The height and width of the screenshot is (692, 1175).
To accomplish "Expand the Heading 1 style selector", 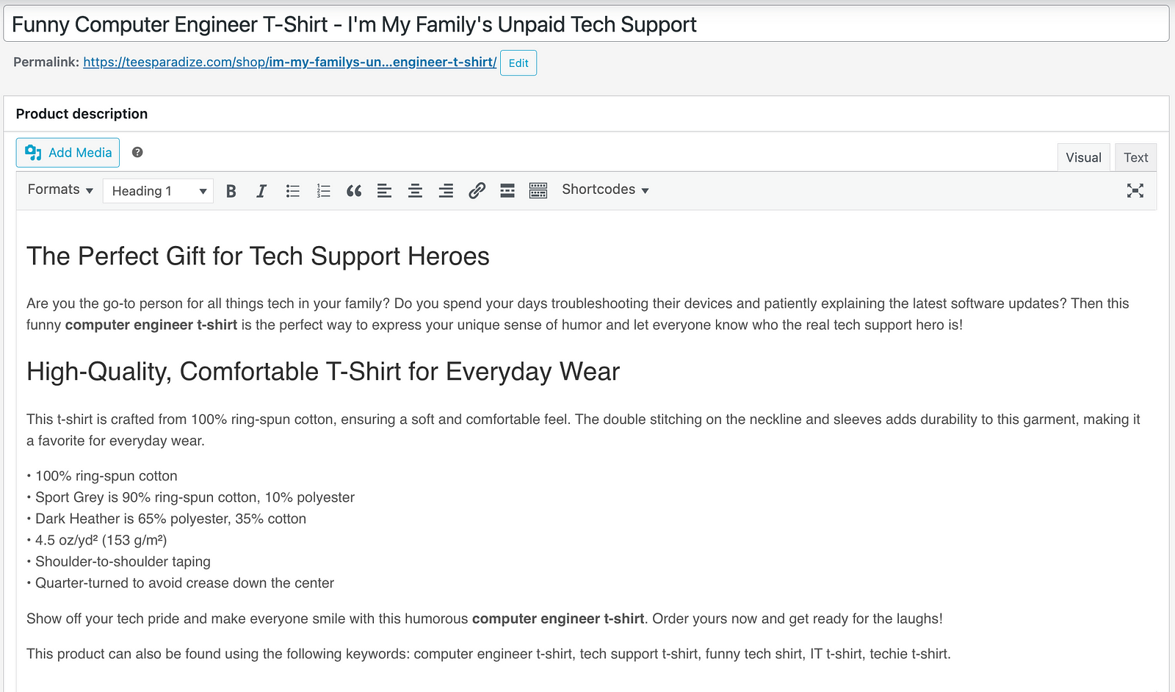I will point(159,191).
